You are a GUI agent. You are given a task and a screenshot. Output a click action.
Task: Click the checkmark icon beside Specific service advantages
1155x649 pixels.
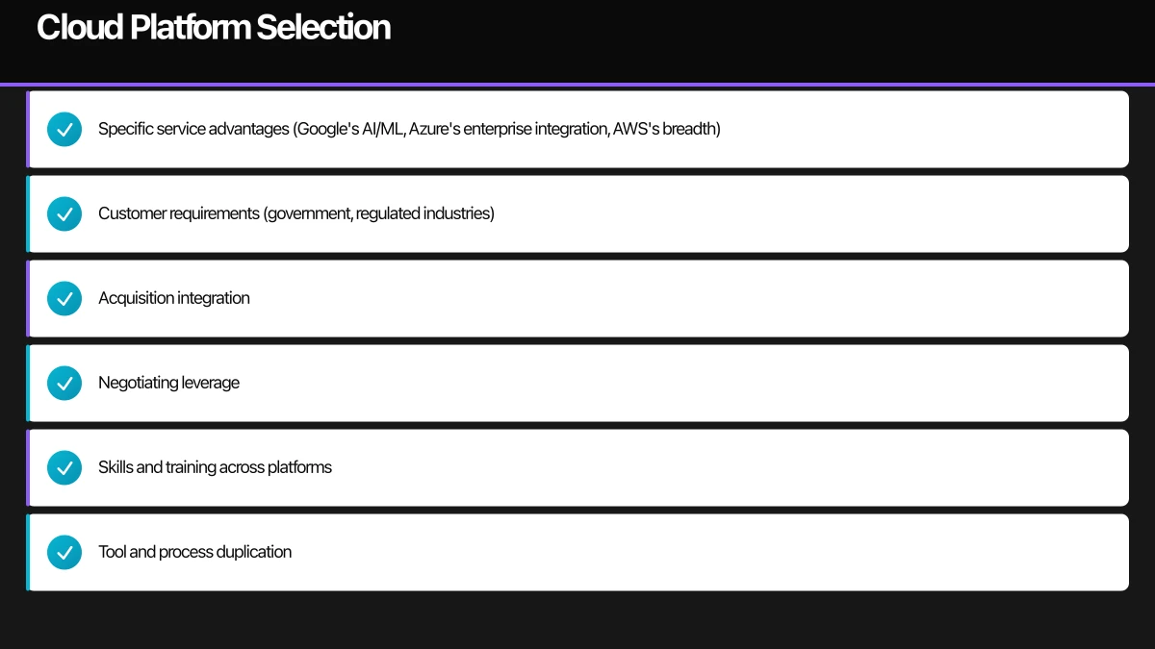click(x=64, y=129)
